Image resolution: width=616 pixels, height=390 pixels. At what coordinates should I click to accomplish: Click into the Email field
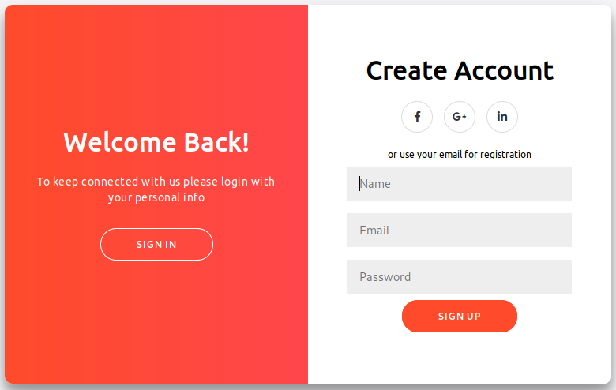tap(460, 231)
